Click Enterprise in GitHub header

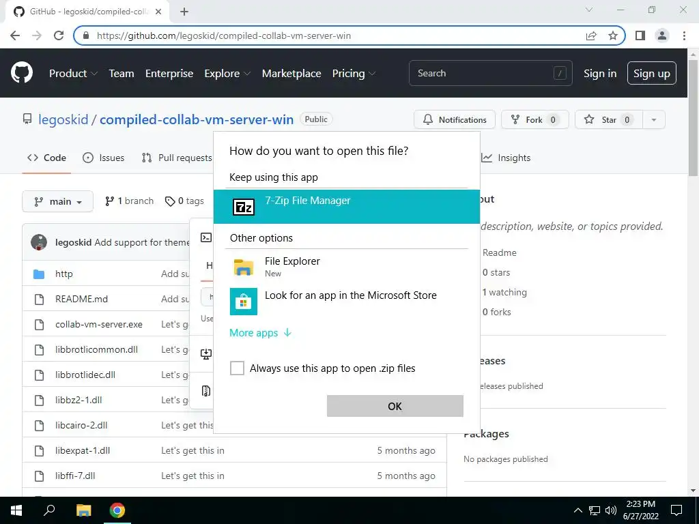coord(169,73)
